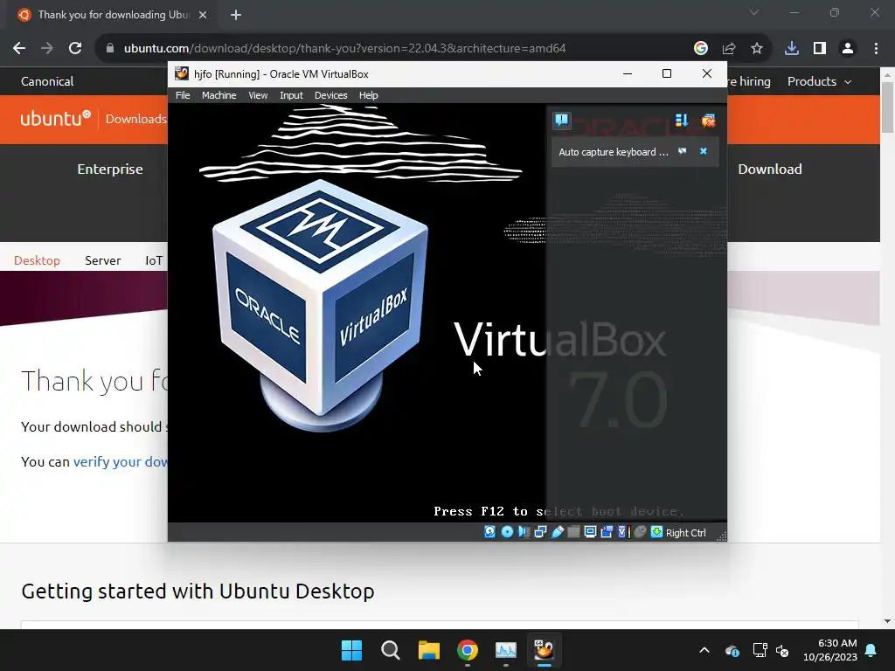Close the hjfo VirtualBox VM window
The image size is (895, 671).
706,73
